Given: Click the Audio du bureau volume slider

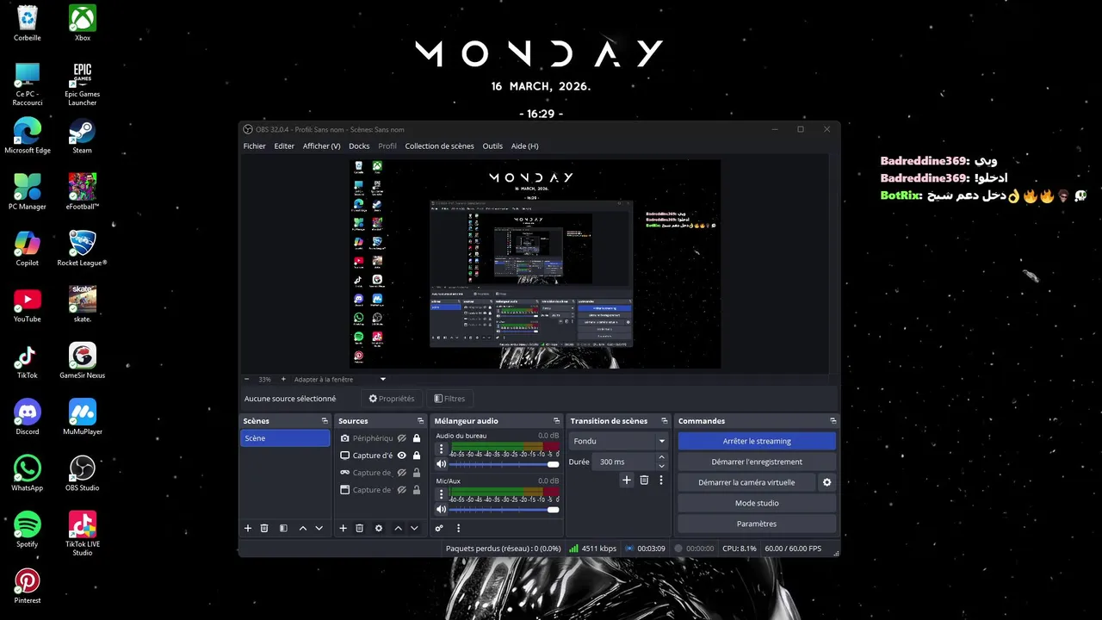Looking at the screenshot, I should click(504, 464).
